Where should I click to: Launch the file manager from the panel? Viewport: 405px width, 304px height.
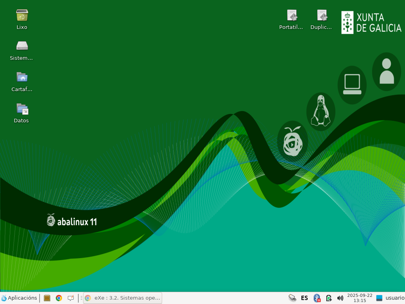[x=47, y=298]
